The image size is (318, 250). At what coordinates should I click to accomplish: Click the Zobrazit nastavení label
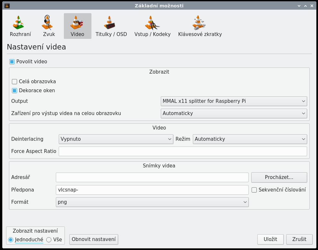[x=35, y=231]
